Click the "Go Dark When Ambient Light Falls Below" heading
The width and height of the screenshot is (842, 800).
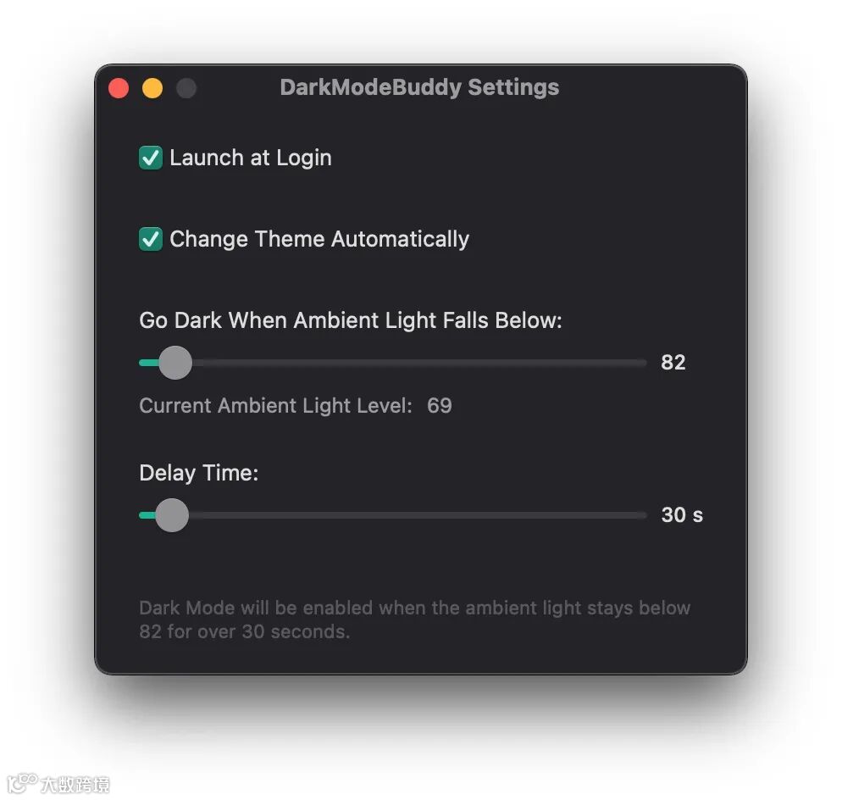click(x=351, y=320)
